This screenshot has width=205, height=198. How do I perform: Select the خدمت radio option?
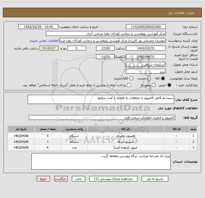(x=149, y=79)
